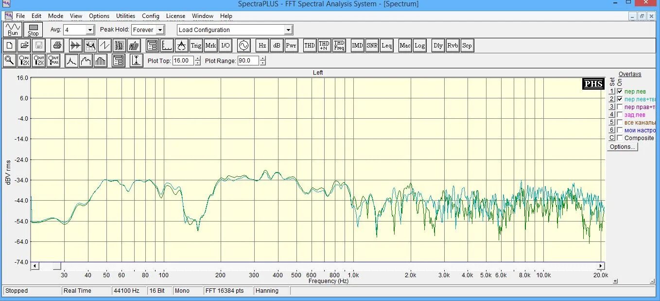Click the overlay Set C composite button
The image size is (660, 301).
pos(612,138)
